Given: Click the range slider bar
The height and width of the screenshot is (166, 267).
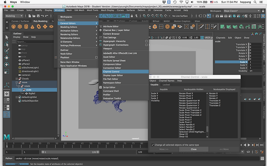Looking at the screenshot, I should (70, 152).
